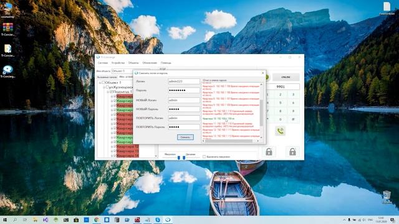Viewport: 399px width, 224px height.
Task: Collapse the ул.Кузнецов street tree node
Action: 104,87
